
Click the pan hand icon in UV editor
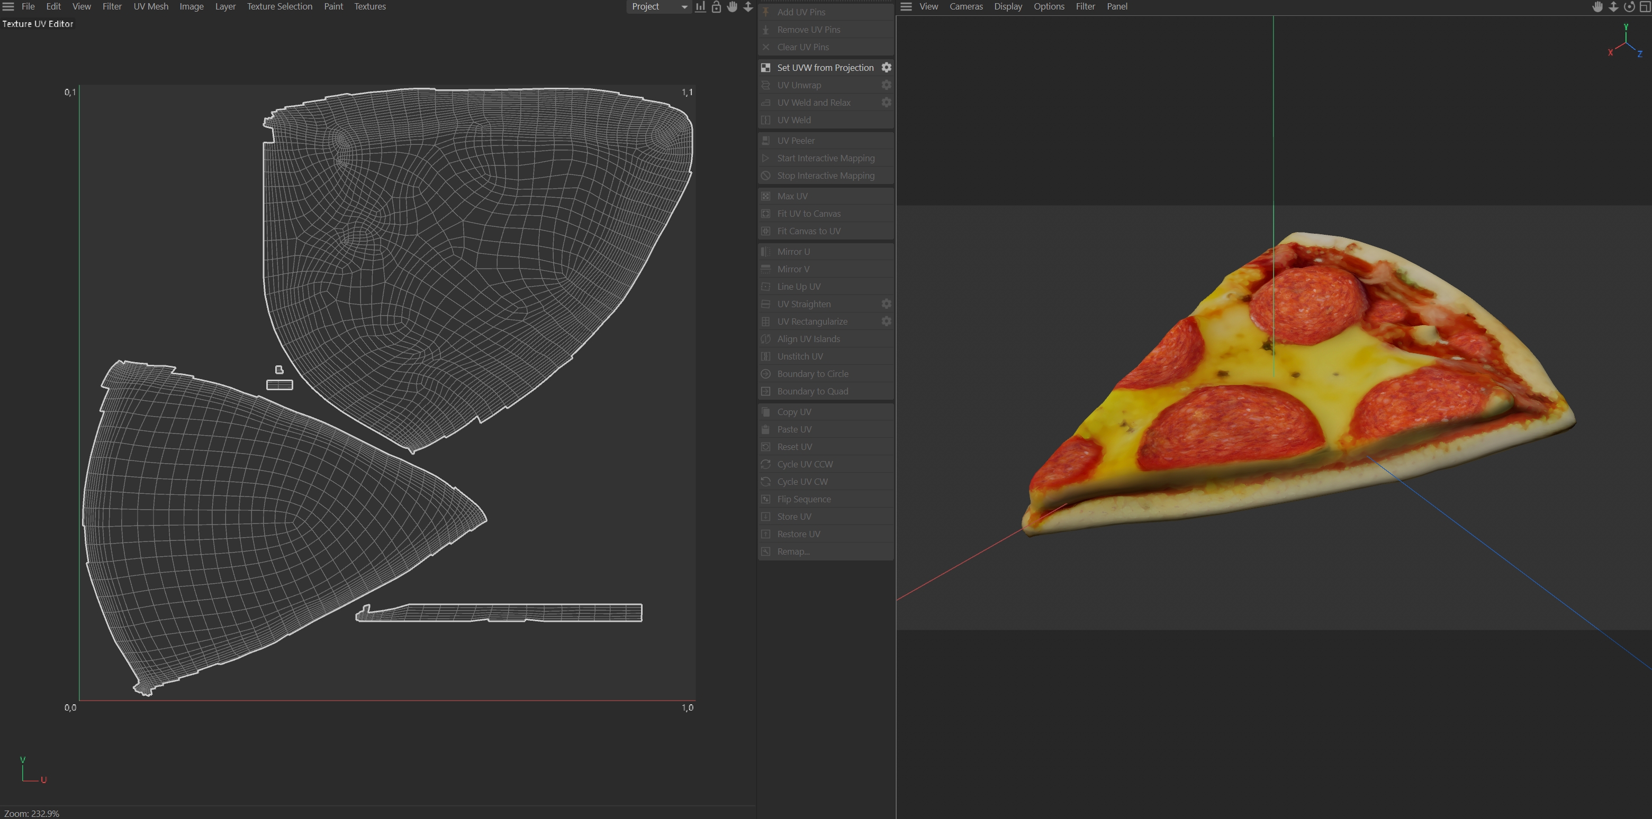pos(733,7)
